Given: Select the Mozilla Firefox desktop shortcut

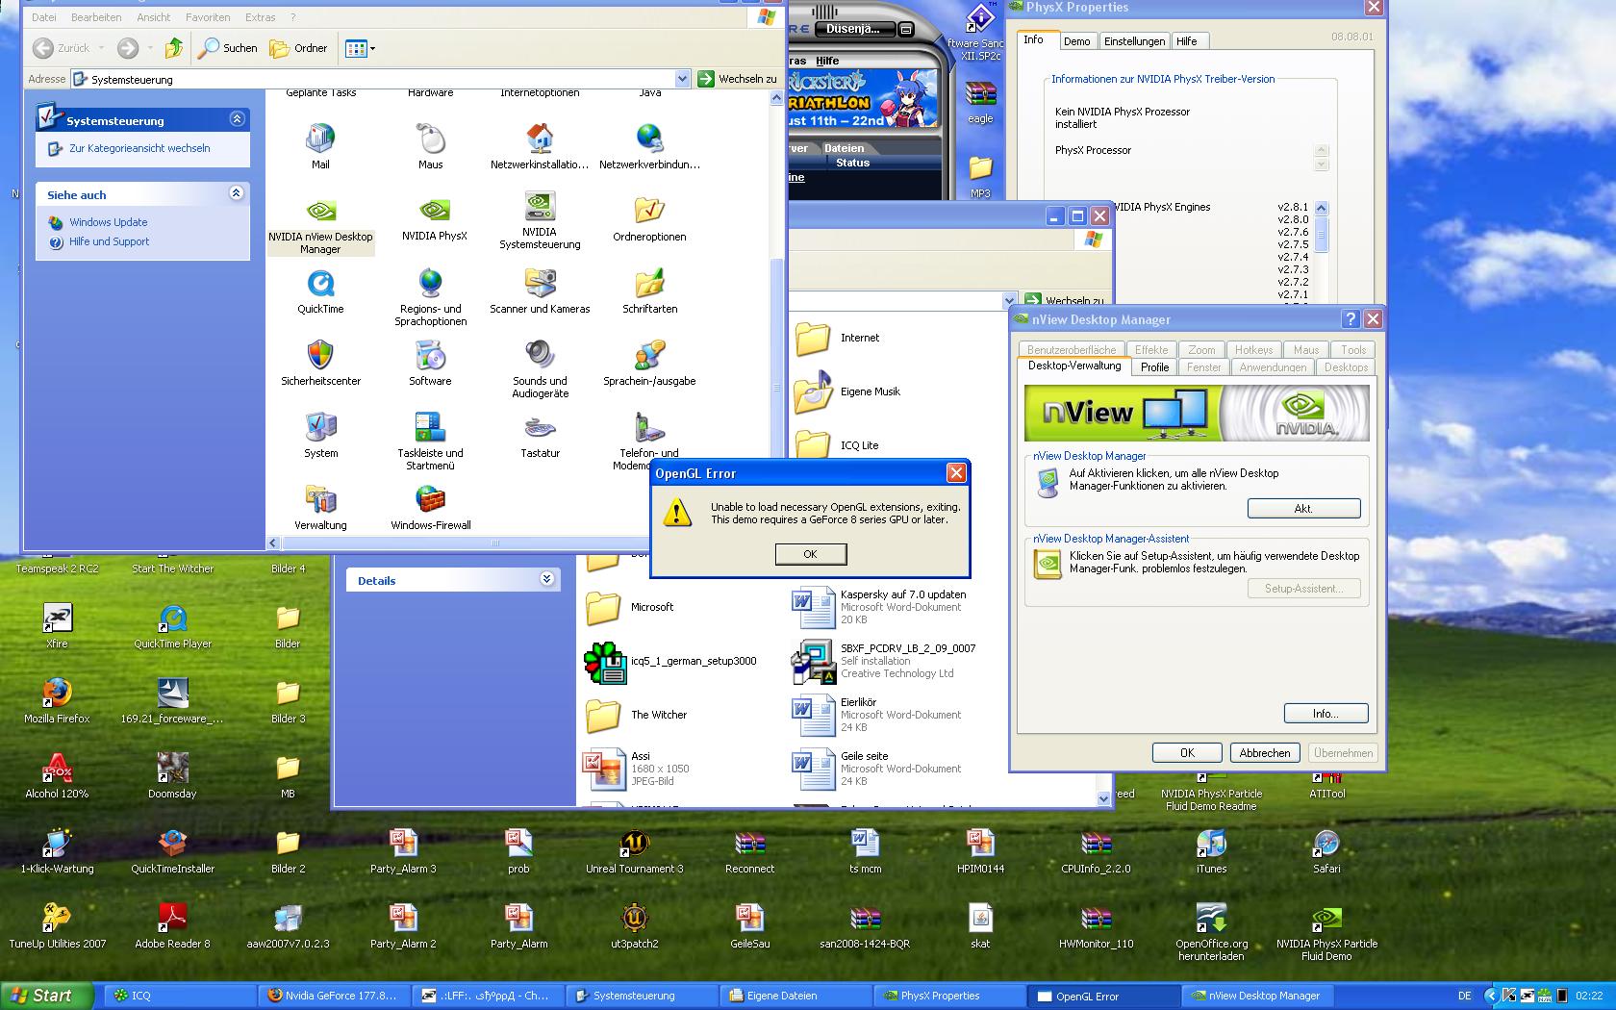Looking at the screenshot, I should pos(57,701).
